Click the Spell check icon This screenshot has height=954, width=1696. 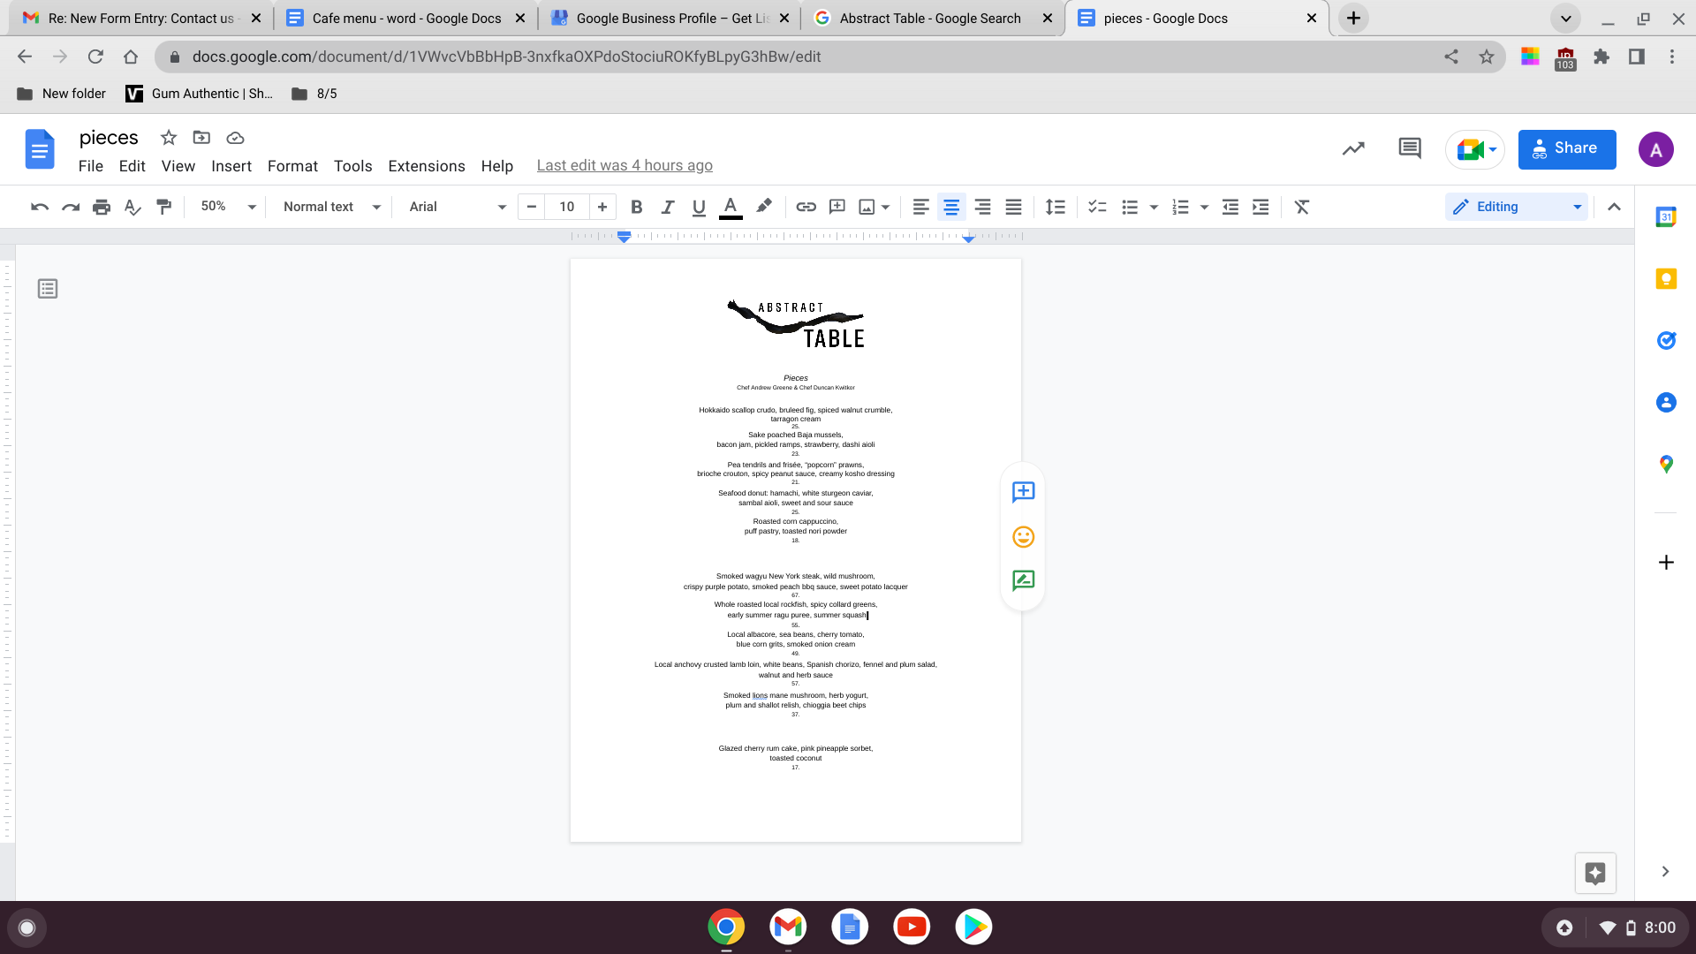[132, 207]
